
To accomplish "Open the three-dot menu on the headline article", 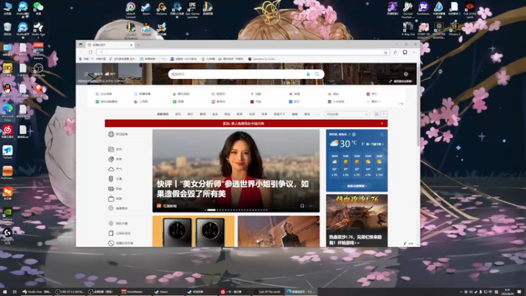I will pyautogui.click(x=310, y=206).
